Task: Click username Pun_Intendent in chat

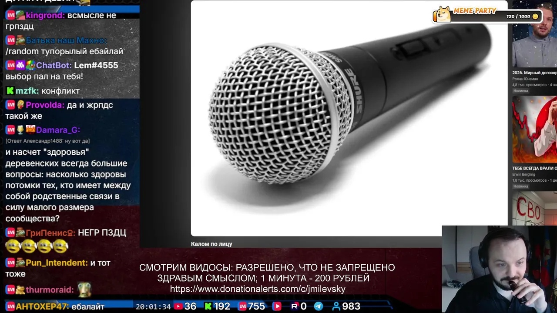Action: click(x=57, y=263)
